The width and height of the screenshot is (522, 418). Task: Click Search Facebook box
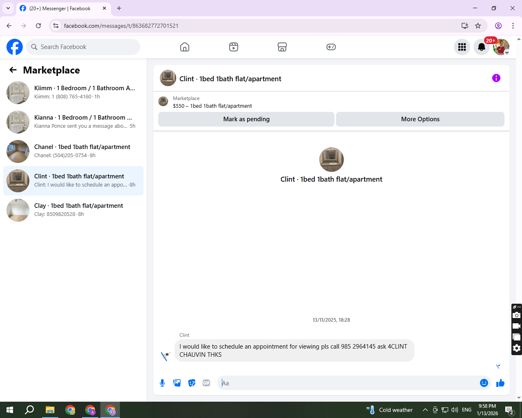(x=83, y=47)
